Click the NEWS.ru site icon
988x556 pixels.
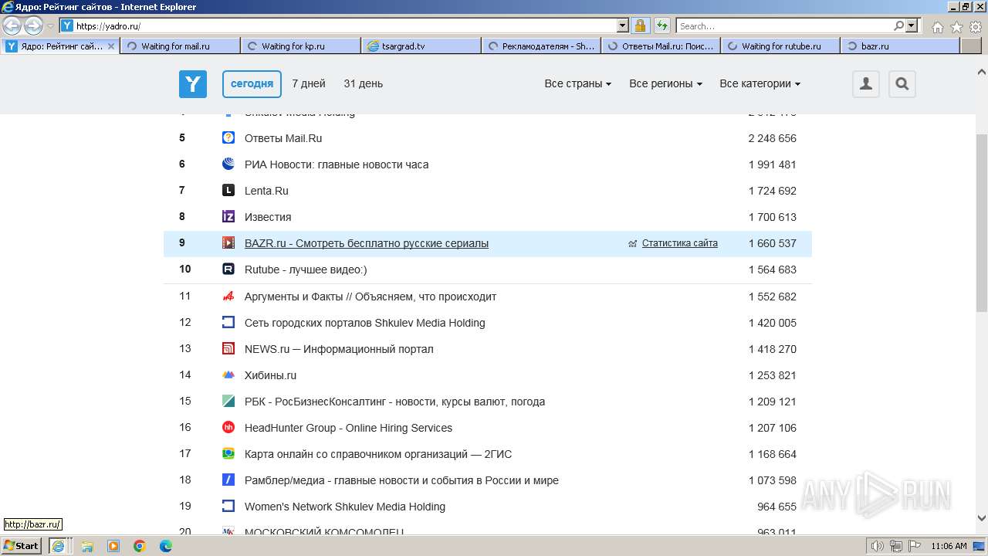228,349
